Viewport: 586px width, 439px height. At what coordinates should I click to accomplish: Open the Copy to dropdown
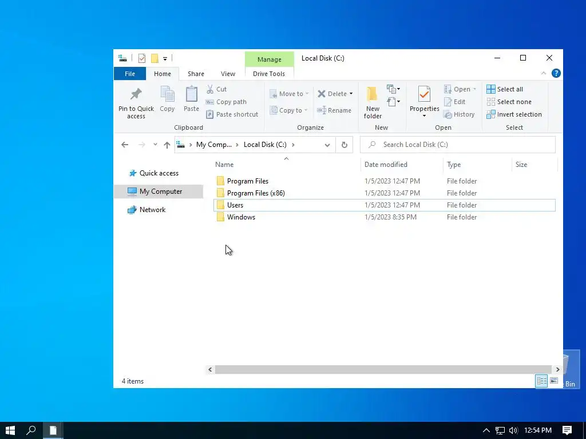click(x=288, y=110)
